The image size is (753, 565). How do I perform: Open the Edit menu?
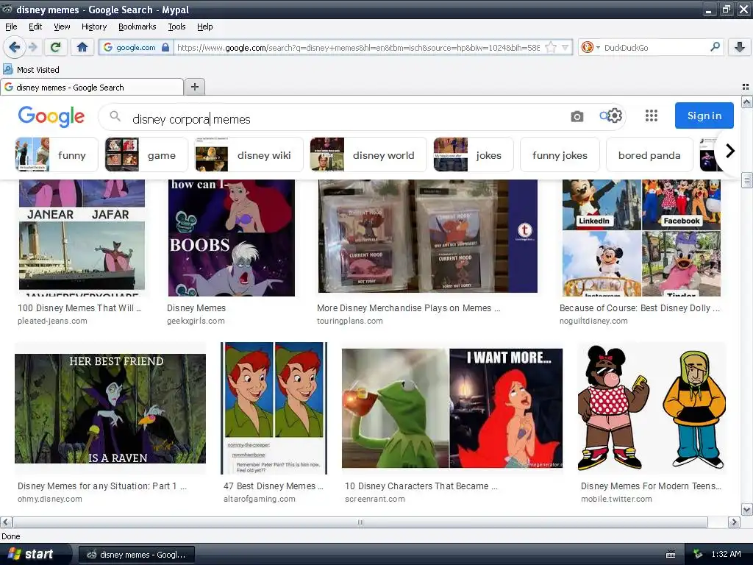coord(35,26)
